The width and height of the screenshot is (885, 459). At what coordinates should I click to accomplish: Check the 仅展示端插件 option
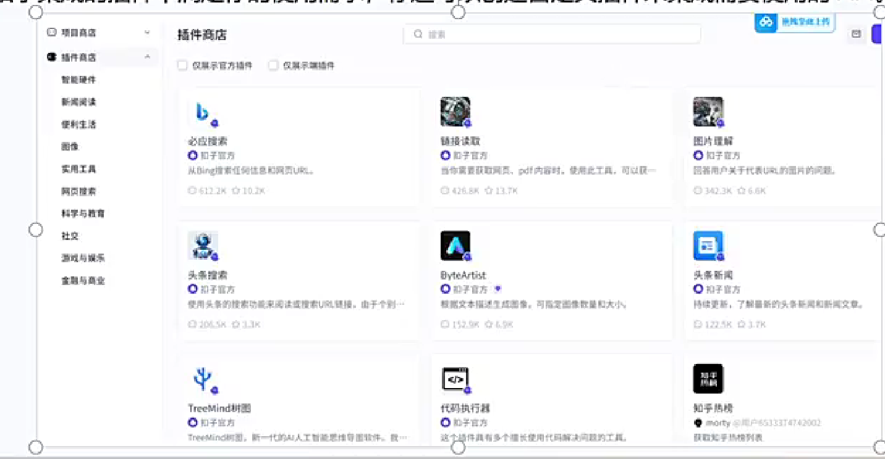pos(273,65)
